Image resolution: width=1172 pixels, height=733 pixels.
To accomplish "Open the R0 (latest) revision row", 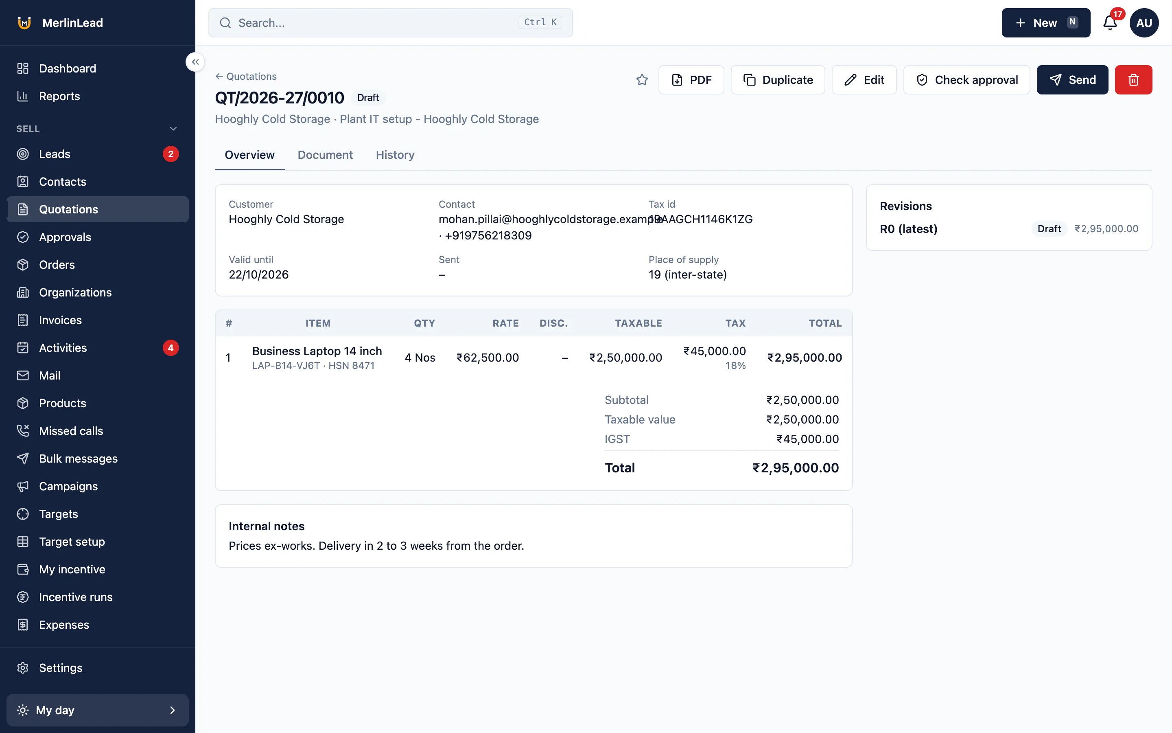I will 1009,229.
